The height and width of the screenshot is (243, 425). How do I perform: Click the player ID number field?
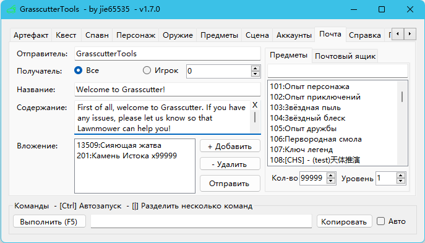pos(218,71)
